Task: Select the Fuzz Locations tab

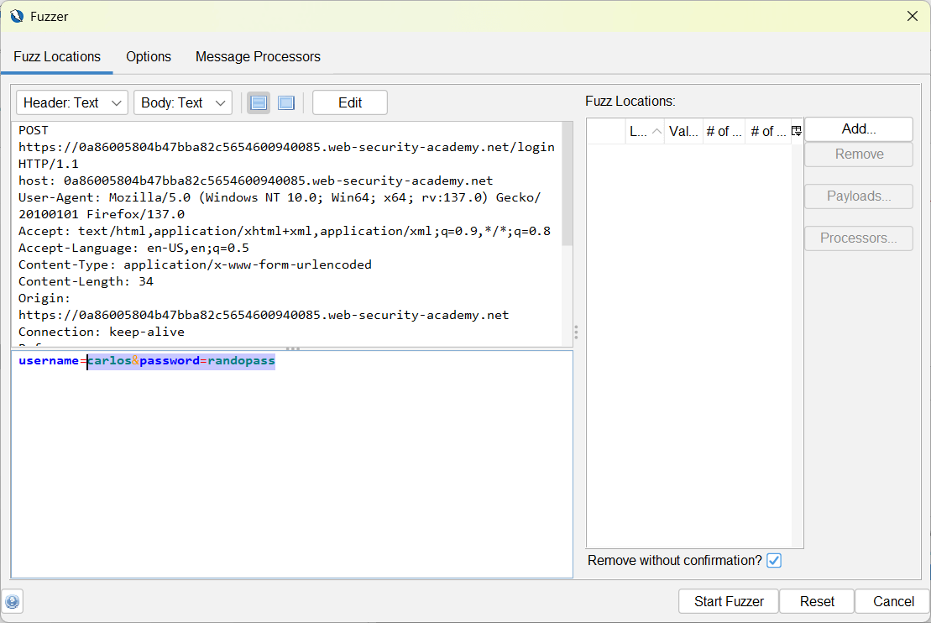Action: point(56,56)
